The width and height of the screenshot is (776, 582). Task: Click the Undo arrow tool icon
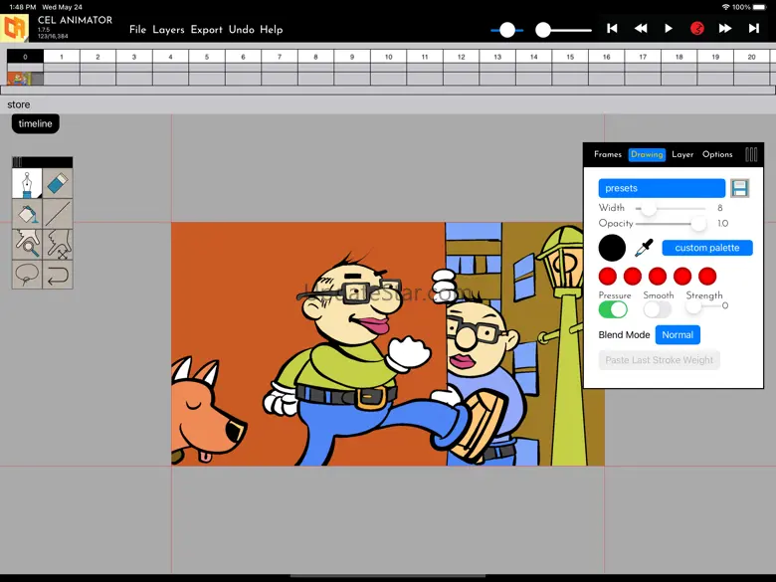tap(58, 274)
